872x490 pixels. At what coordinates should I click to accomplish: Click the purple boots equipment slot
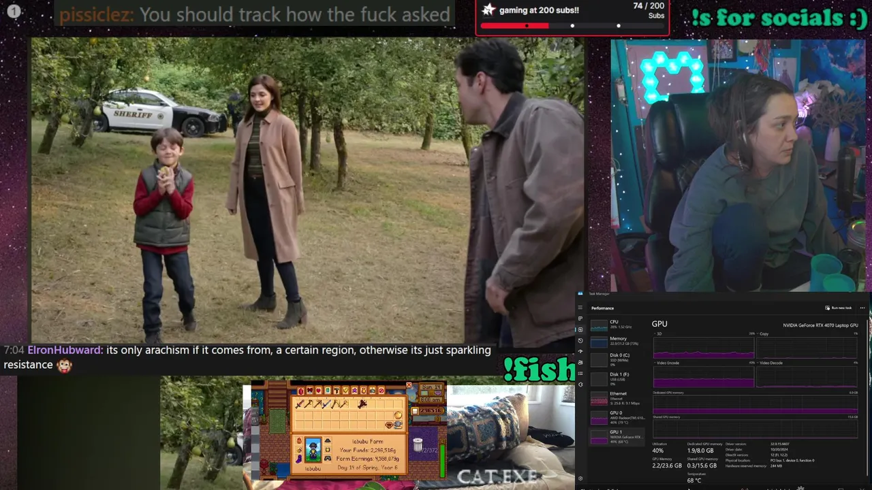click(x=299, y=459)
